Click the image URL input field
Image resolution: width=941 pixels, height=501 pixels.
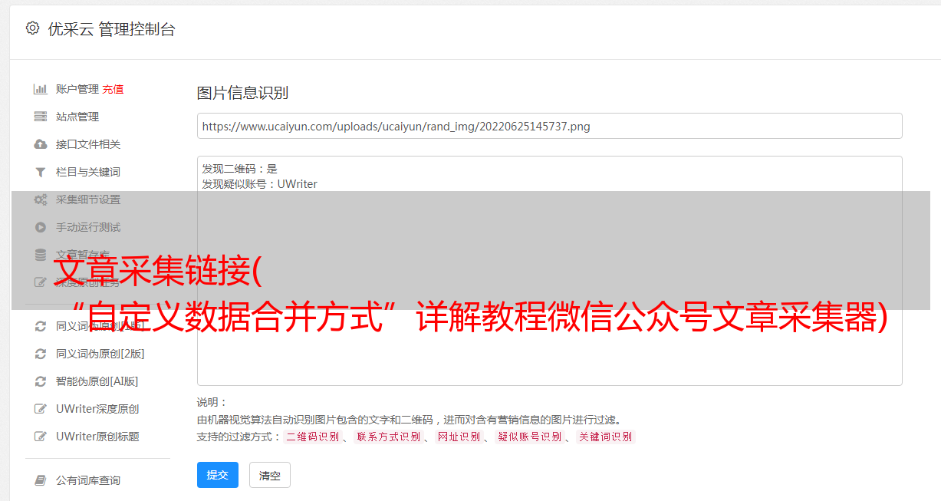549,126
